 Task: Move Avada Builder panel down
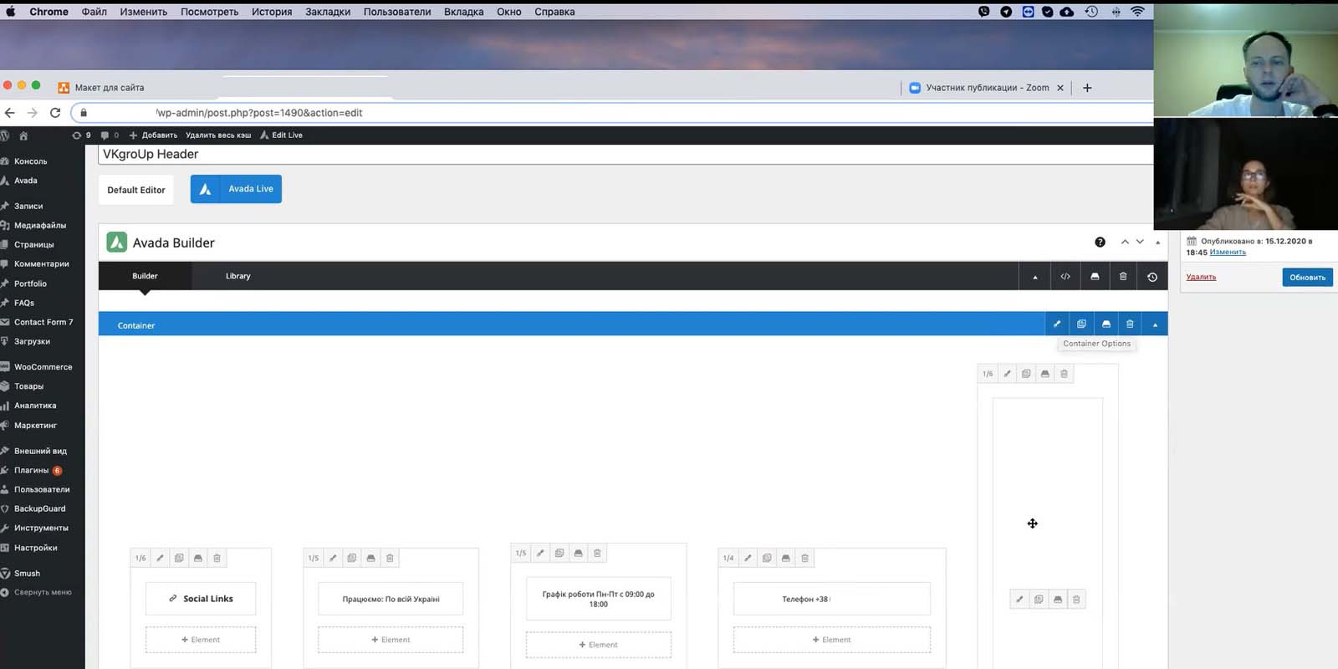[x=1140, y=242]
